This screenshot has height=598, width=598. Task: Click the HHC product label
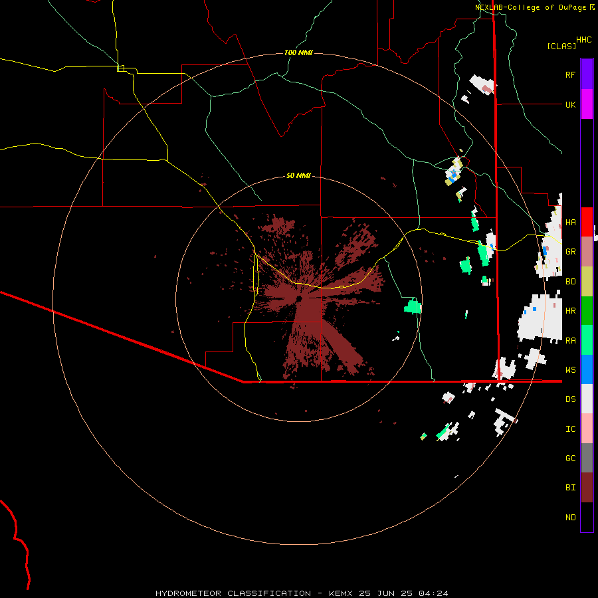pos(584,40)
